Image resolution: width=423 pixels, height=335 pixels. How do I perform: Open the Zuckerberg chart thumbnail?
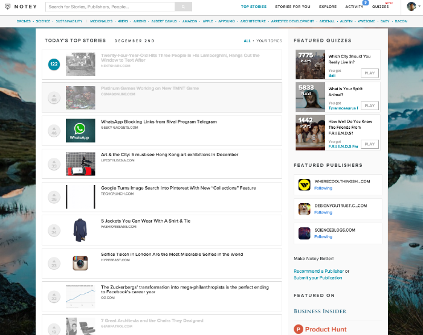(x=80, y=296)
